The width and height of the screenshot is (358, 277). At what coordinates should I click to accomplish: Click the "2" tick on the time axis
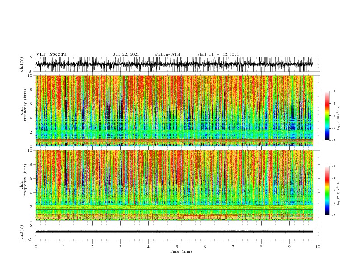tap(92, 247)
